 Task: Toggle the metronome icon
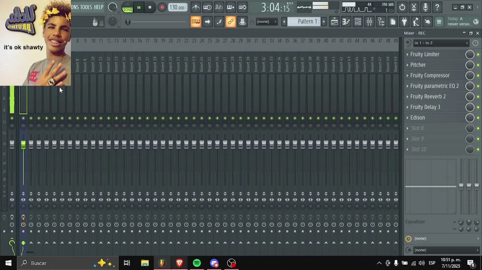click(196, 7)
